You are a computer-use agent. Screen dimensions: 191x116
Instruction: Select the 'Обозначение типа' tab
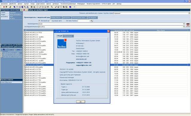pos(79,18)
